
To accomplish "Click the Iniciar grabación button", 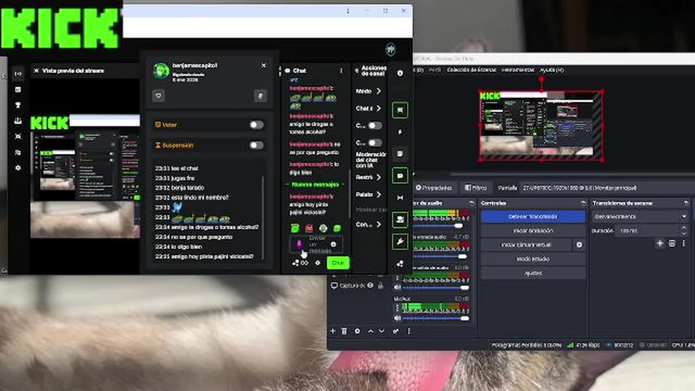I will click(533, 231).
